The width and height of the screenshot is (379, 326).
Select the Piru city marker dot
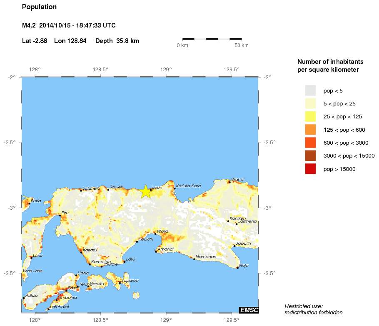60,216
